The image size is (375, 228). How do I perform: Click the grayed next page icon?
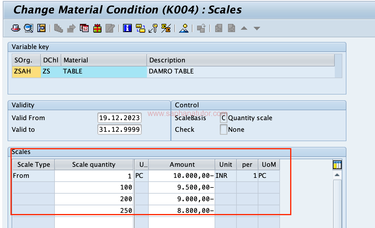(x=232, y=28)
